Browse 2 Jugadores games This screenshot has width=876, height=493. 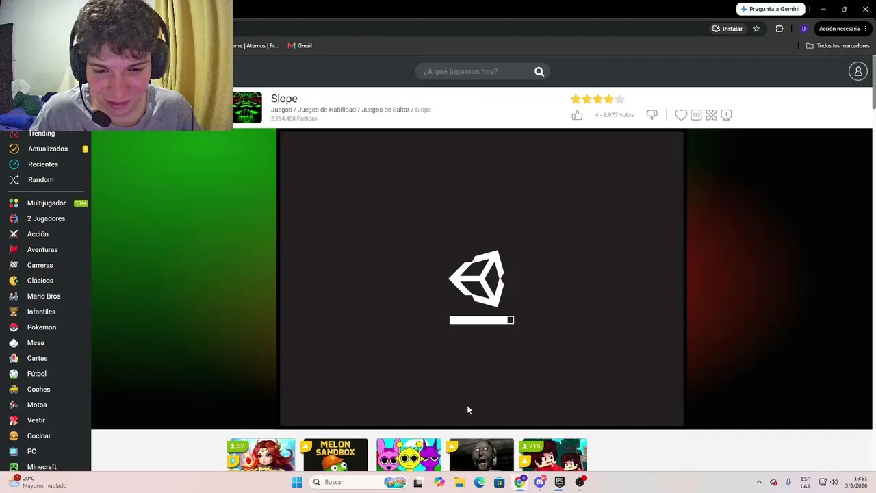46,218
